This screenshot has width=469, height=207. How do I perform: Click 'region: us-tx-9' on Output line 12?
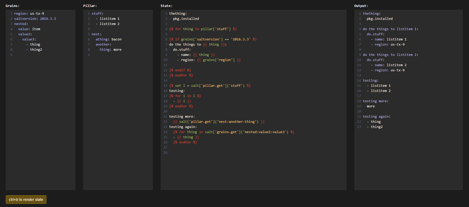[x=390, y=70]
